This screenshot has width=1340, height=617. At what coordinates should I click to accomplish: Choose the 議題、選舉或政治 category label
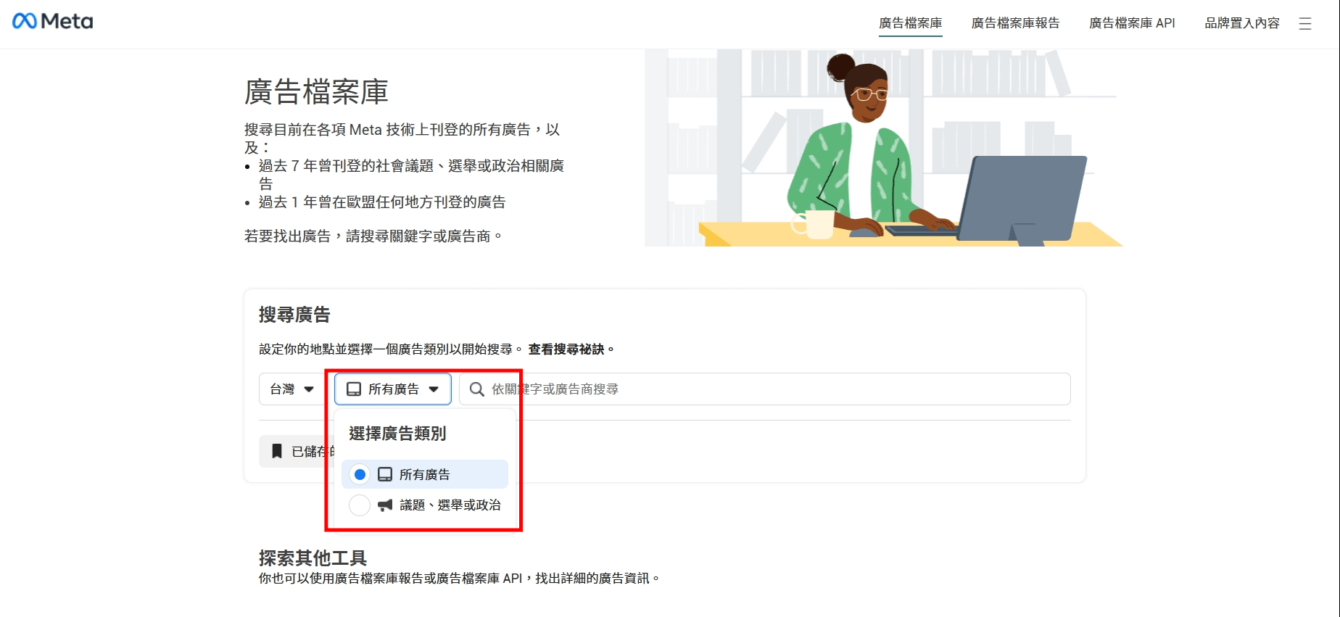450,505
